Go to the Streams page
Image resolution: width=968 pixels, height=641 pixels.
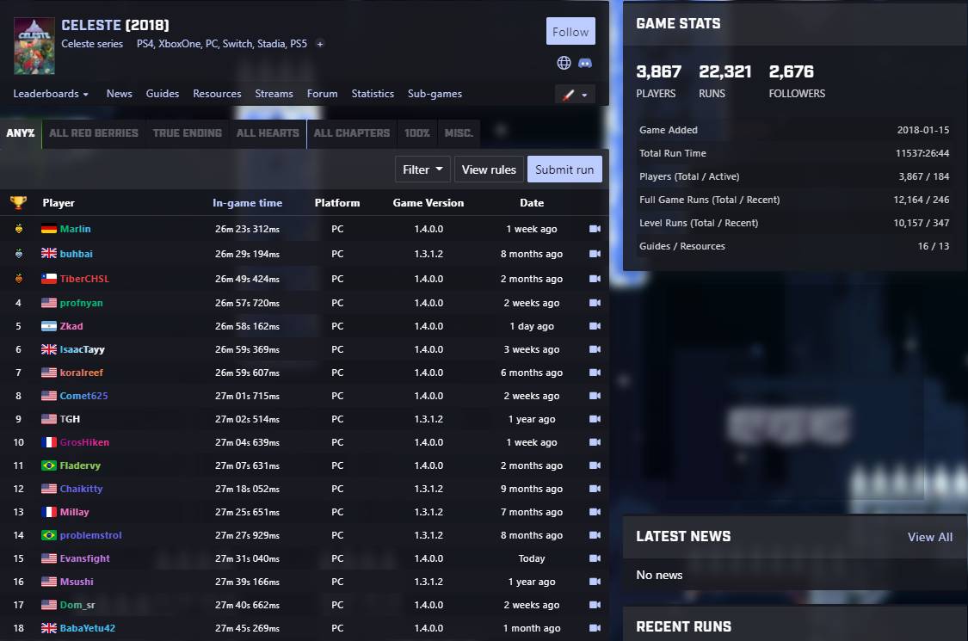274,94
